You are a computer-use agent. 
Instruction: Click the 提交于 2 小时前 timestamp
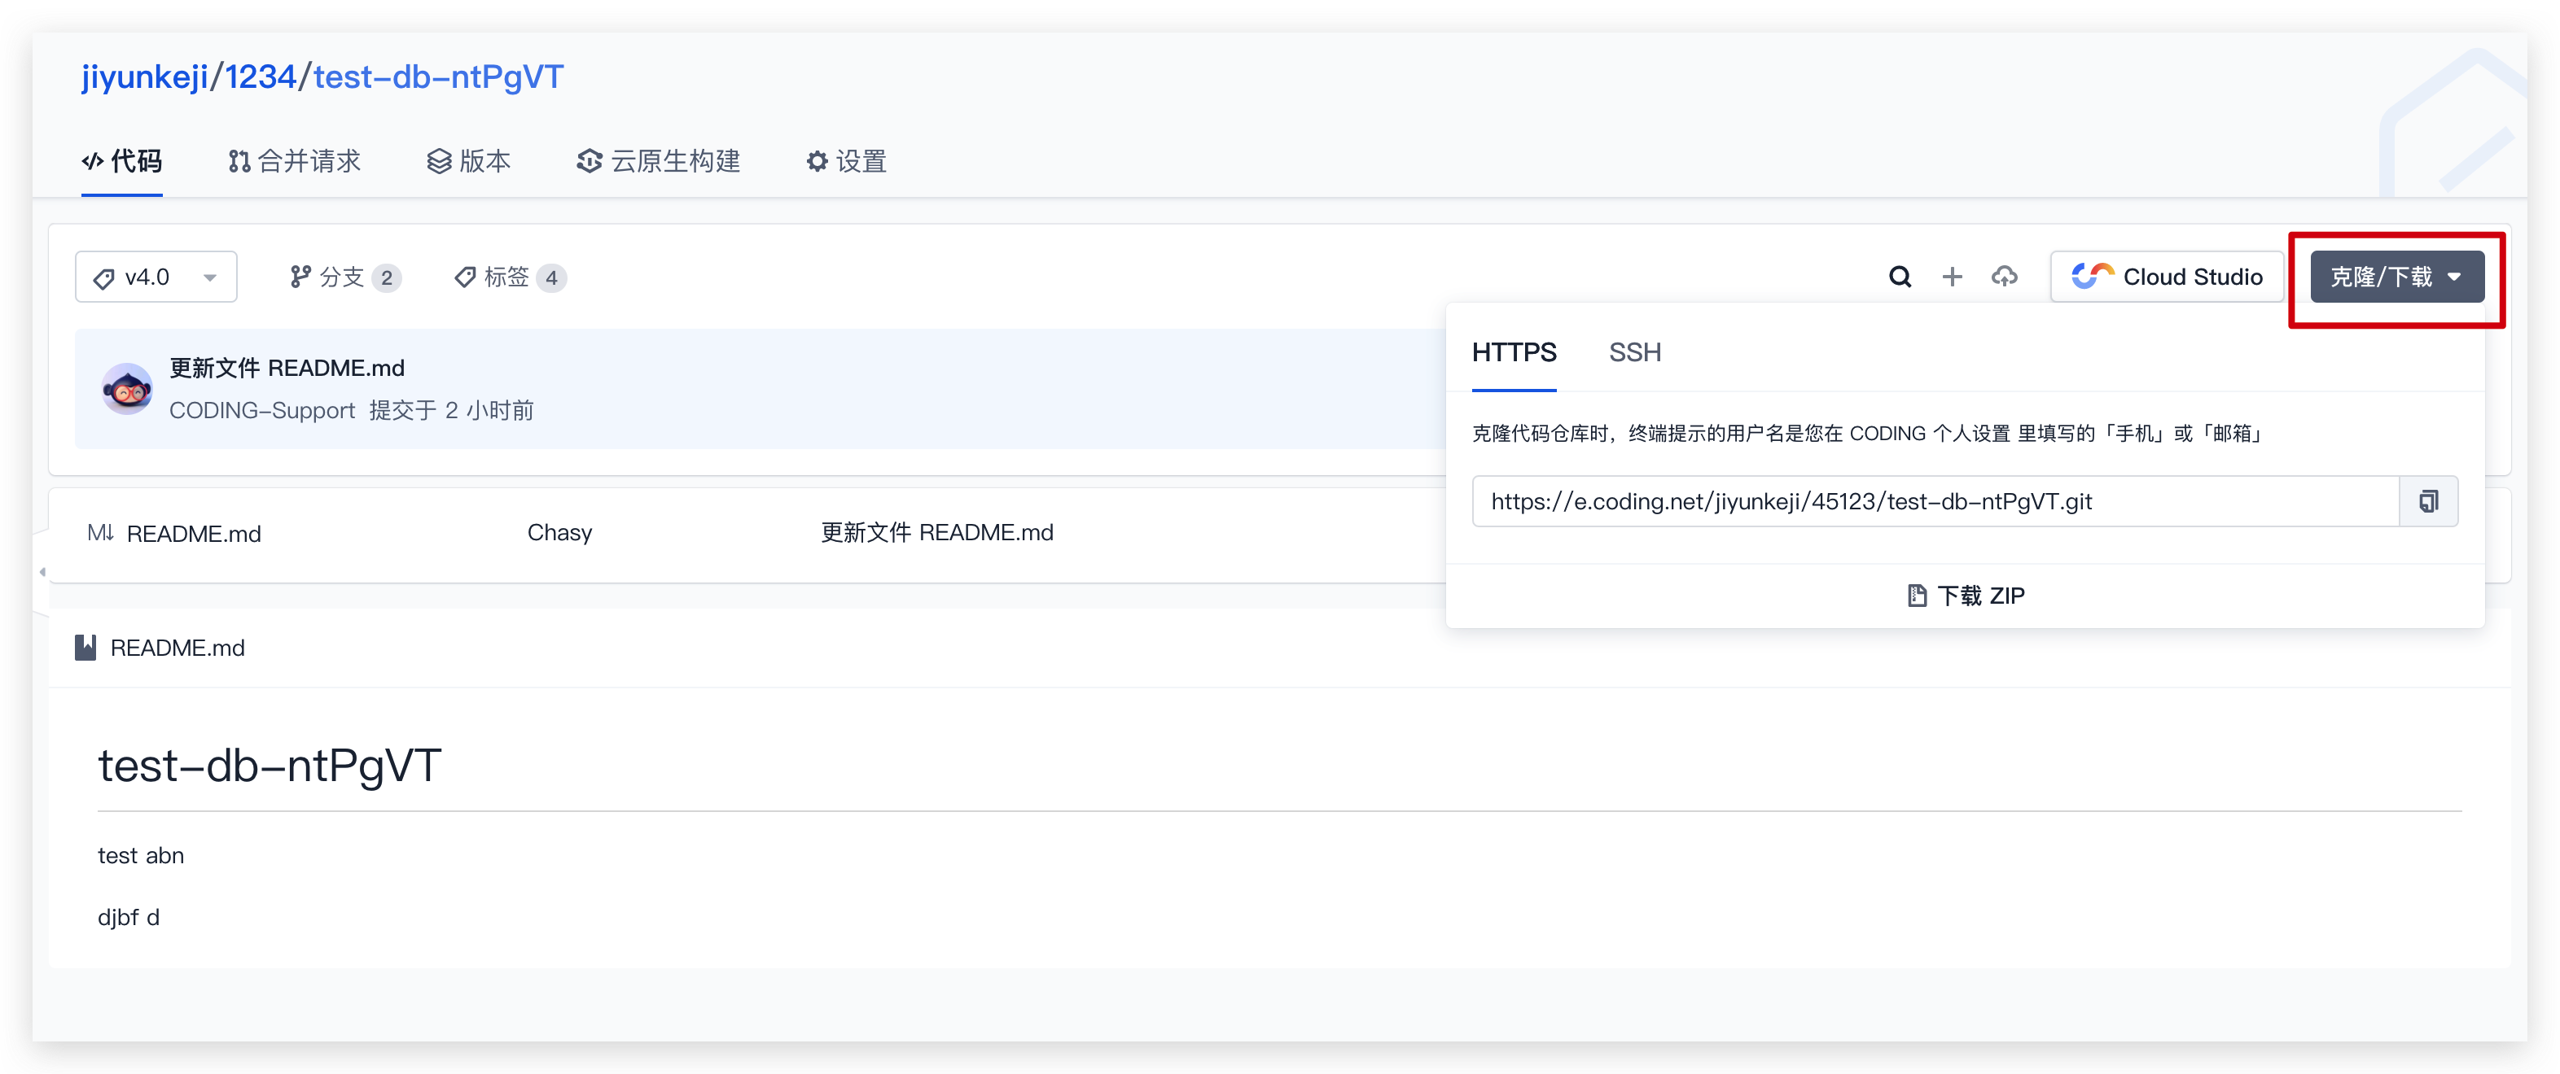point(451,411)
